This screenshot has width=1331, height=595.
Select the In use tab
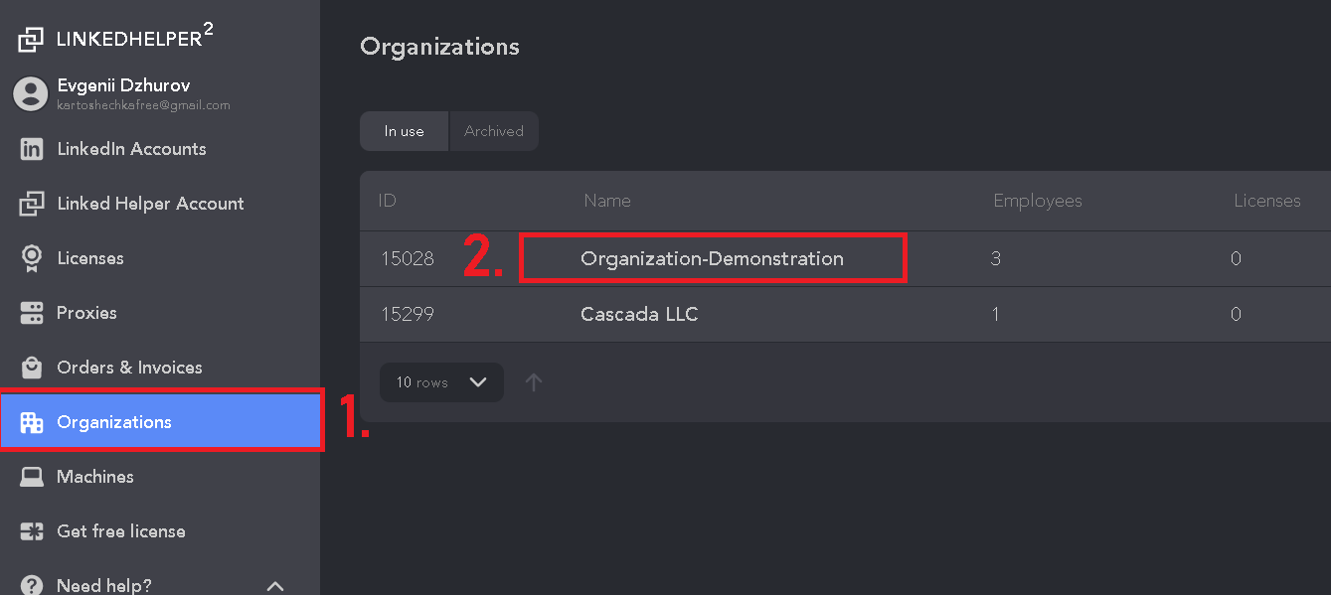(x=405, y=131)
